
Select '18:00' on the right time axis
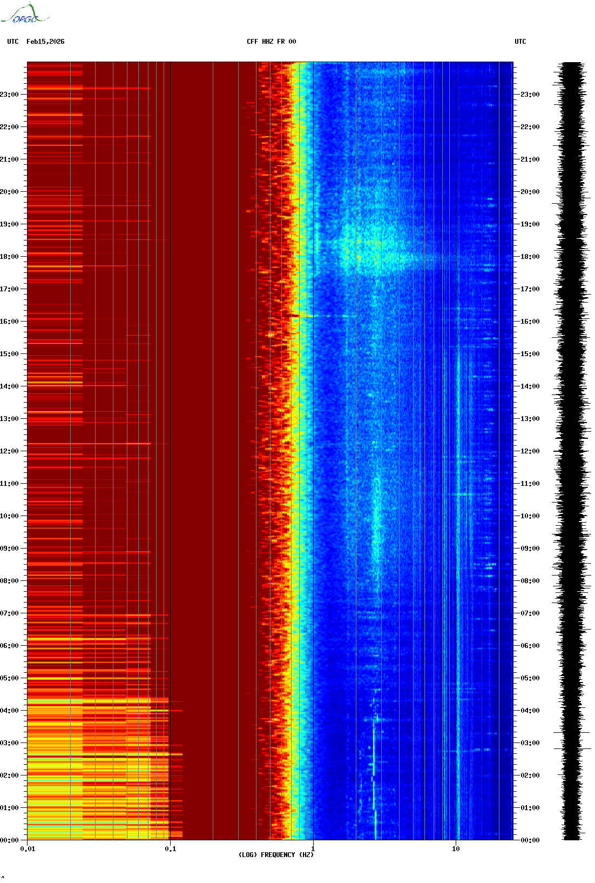530,257
